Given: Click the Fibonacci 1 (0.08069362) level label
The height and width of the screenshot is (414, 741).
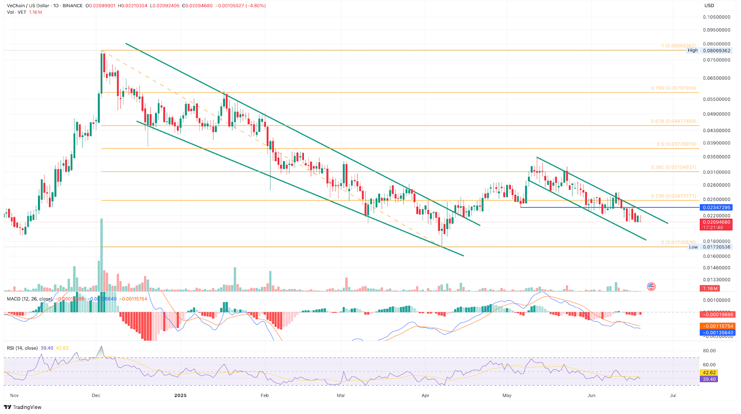Looking at the screenshot, I should pos(678,46).
